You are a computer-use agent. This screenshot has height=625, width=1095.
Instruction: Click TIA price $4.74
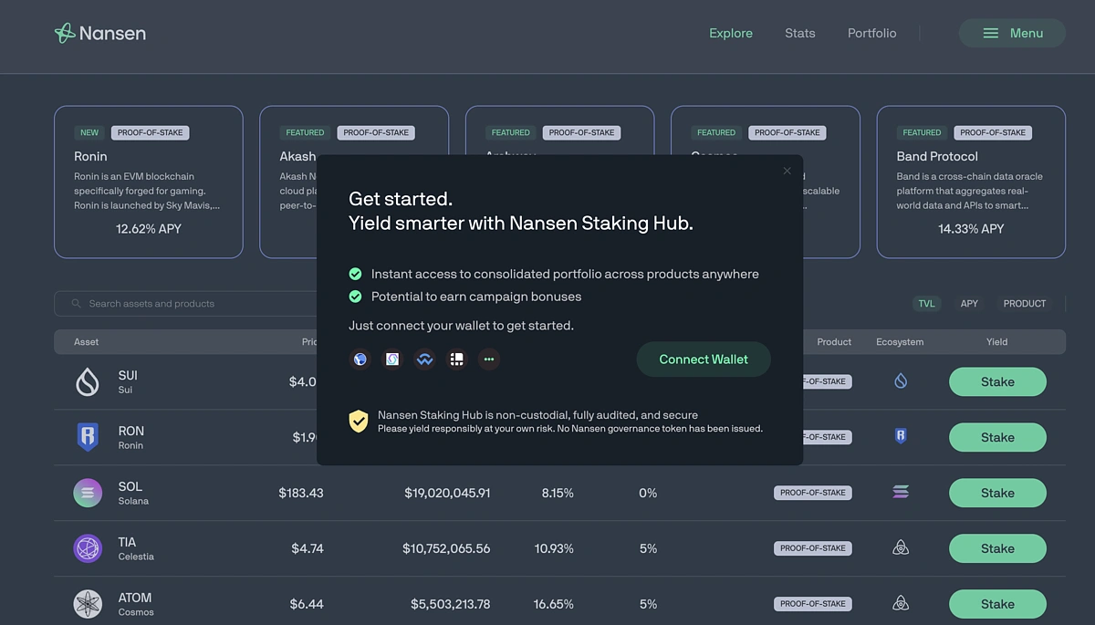308,548
